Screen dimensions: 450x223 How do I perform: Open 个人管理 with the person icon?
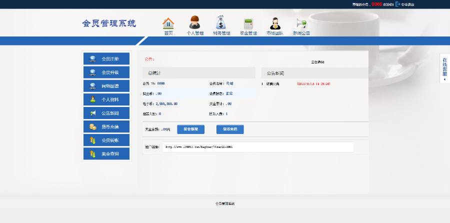[x=195, y=22]
